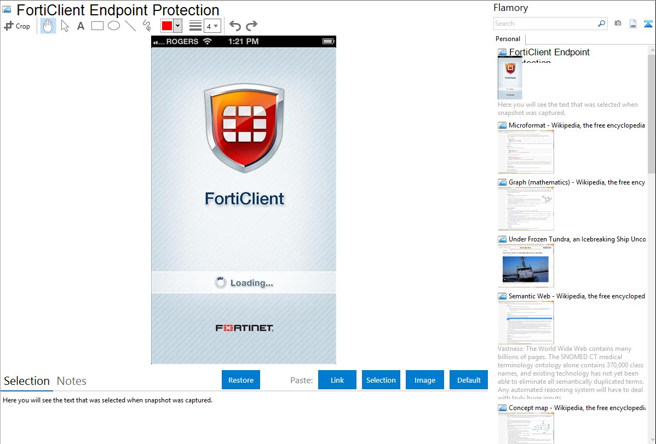Click the Concept map title text
656x444 pixels.
(577, 407)
